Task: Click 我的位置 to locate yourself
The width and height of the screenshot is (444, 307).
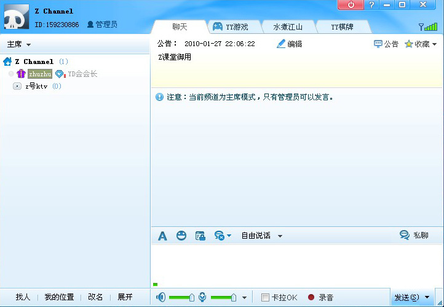Action: (x=59, y=297)
